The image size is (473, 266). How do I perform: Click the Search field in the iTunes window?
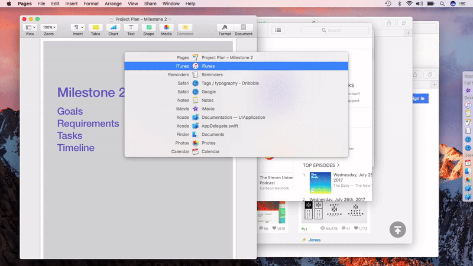(x=335, y=30)
